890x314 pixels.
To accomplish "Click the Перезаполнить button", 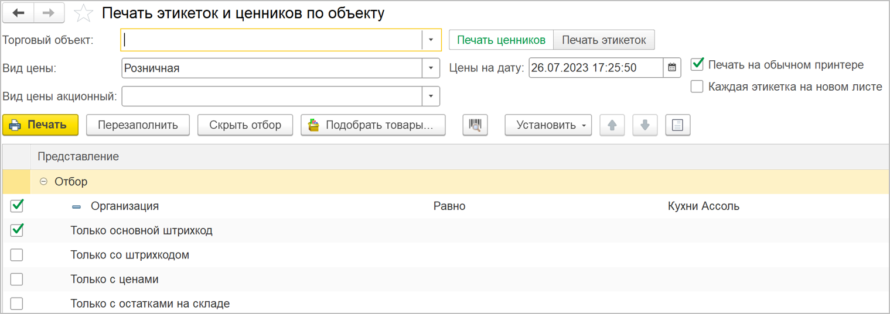I will click(x=138, y=125).
